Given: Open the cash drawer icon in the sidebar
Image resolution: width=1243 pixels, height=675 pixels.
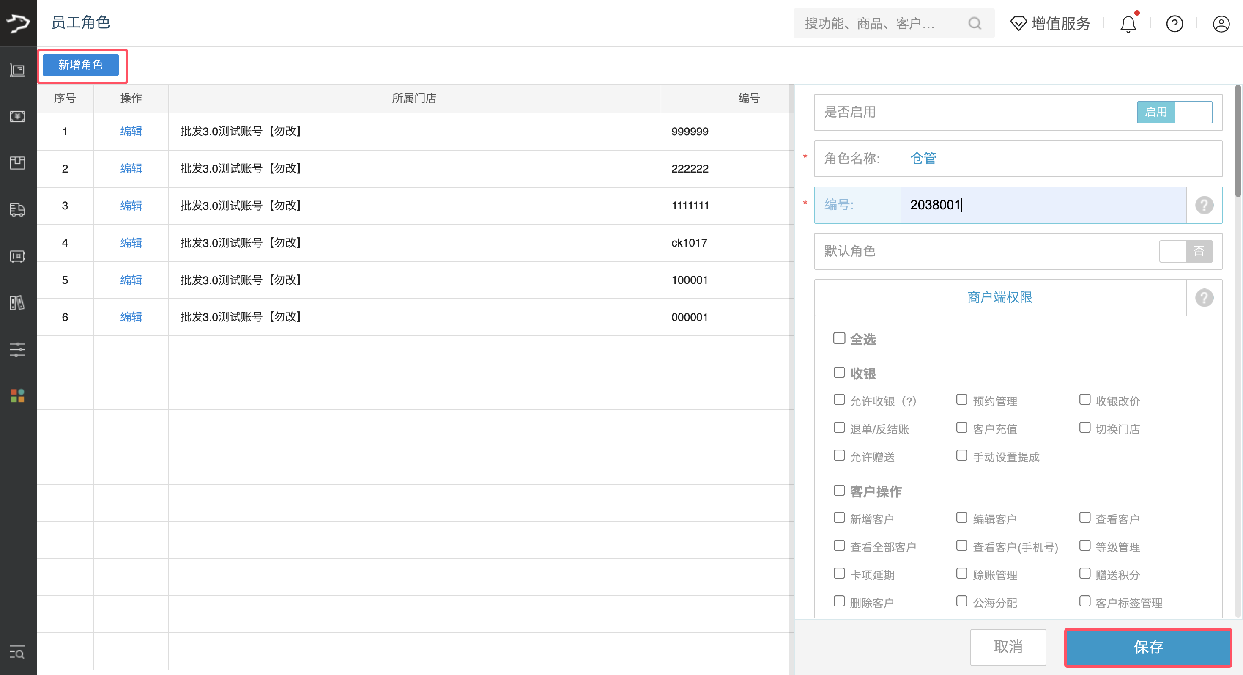Looking at the screenshot, I should coord(17,256).
